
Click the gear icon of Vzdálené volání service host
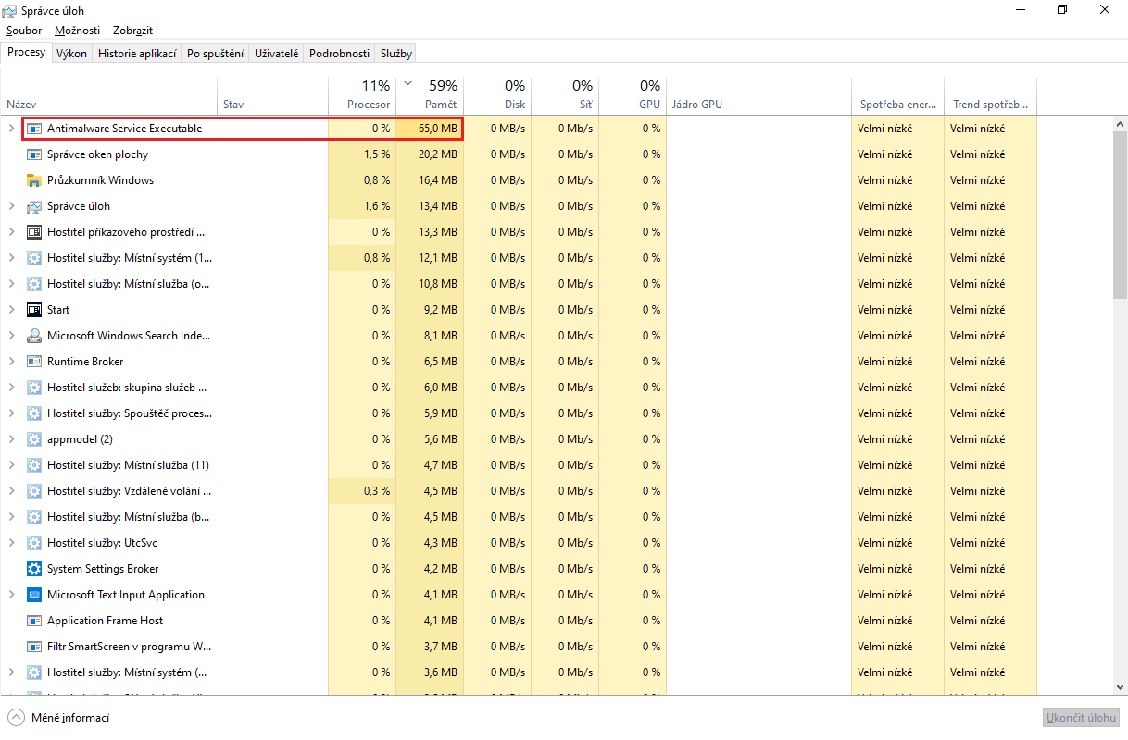point(34,491)
